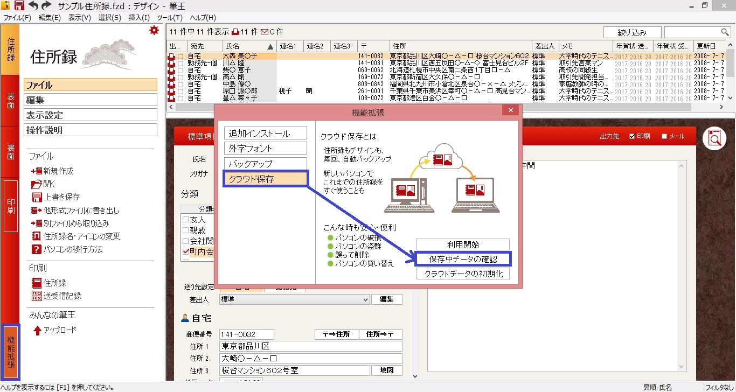Open the red gear settings icon
Screen dimensions: 736x392
(x=154, y=30)
